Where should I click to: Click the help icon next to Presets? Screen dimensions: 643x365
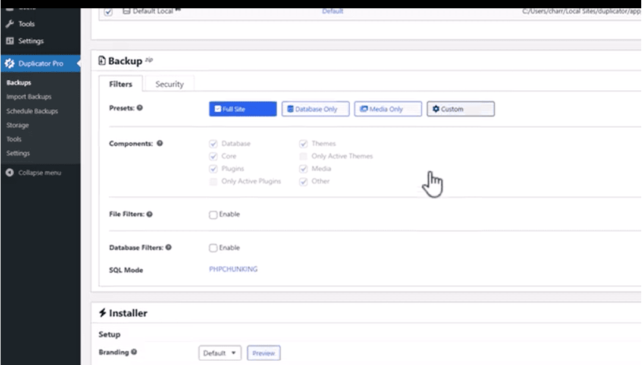[x=140, y=109]
